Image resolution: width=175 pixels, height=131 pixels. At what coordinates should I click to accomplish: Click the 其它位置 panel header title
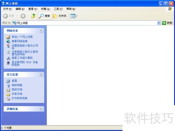12,74
